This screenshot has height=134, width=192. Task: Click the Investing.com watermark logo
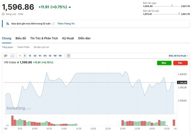pyautogui.click(x=19, y=108)
